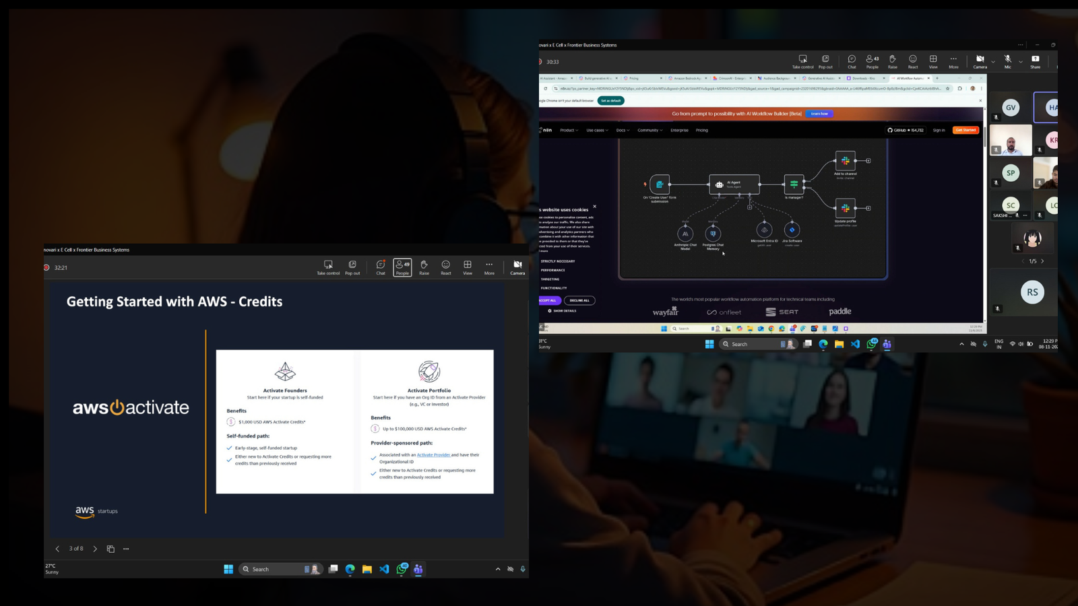Expand camera device options arrow in n8n meeting
The width and height of the screenshot is (1078, 606).
click(993, 61)
